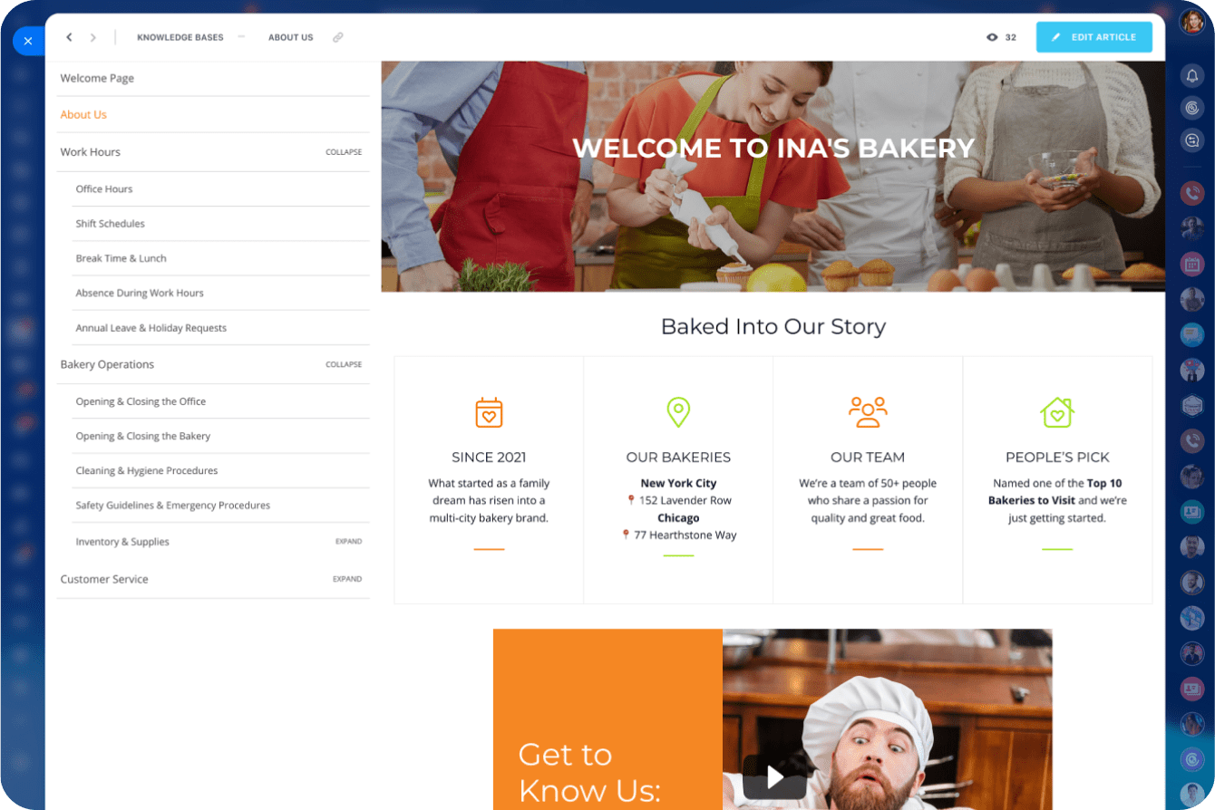The height and width of the screenshot is (810, 1215).
Task: Expand the Customer Service section
Action: pyautogui.click(x=347, y=579)
